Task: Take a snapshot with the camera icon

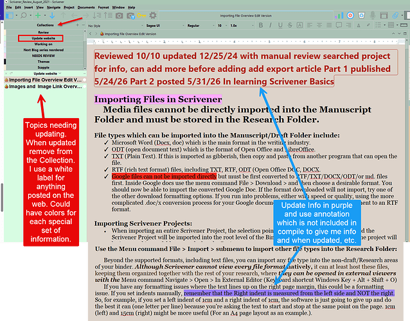Action: coord(120,15)
